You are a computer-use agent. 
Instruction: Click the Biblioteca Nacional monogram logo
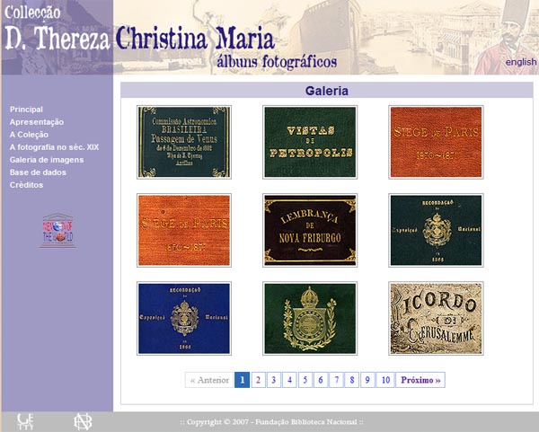tap(83, 422)
